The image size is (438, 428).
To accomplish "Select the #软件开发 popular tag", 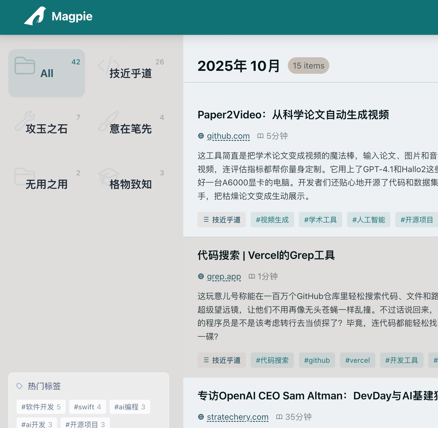I will tap(41, 407).
